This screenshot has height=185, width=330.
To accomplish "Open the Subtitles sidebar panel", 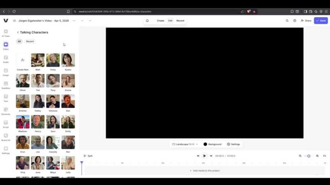I will pos(6,85).
